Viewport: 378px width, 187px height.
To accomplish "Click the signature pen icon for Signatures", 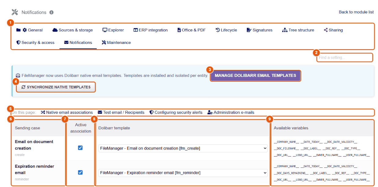I will (249, 30).
